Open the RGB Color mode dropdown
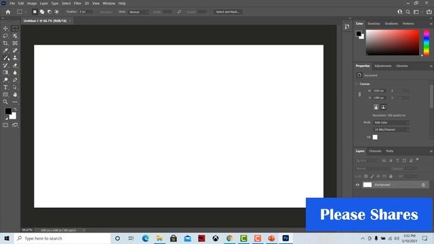The height and width of the screenshot is (244, 434). 391,123
